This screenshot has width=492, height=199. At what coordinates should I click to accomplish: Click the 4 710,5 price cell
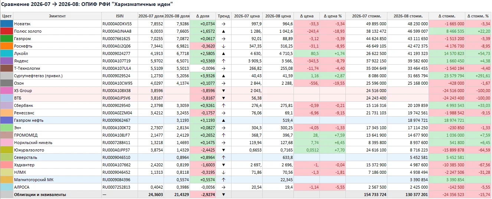[x=278, y=53]
